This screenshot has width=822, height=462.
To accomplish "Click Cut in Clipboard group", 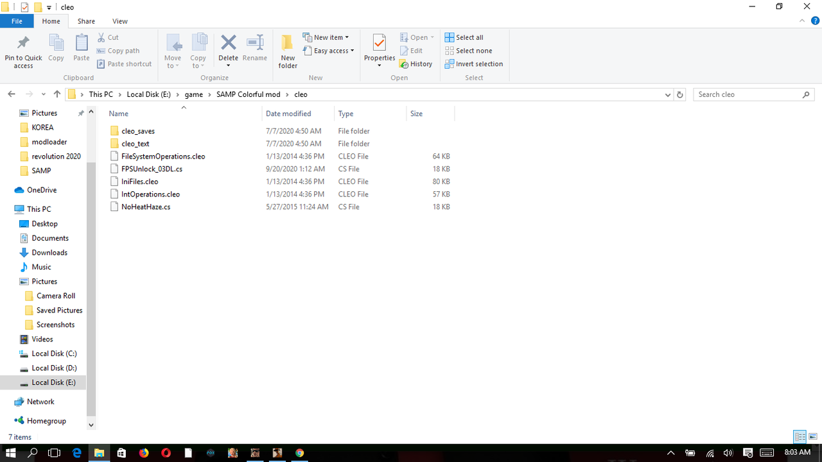I will click(x=108, y=37).
